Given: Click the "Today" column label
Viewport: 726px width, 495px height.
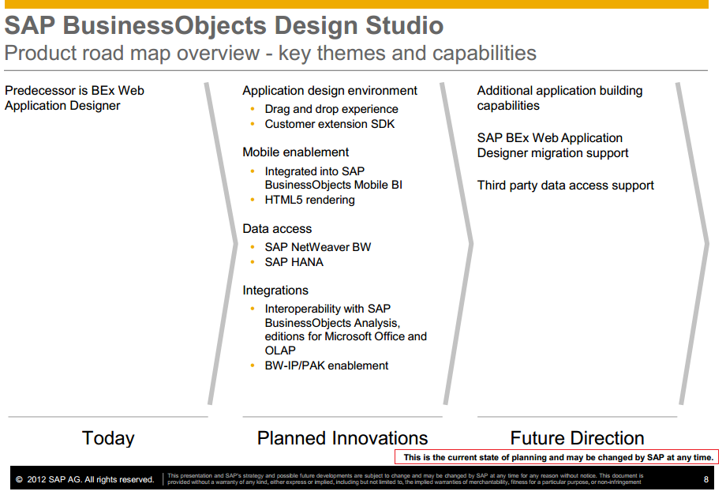Looking at the screenshot, I should pyautogui.click(x=108, y=438).
